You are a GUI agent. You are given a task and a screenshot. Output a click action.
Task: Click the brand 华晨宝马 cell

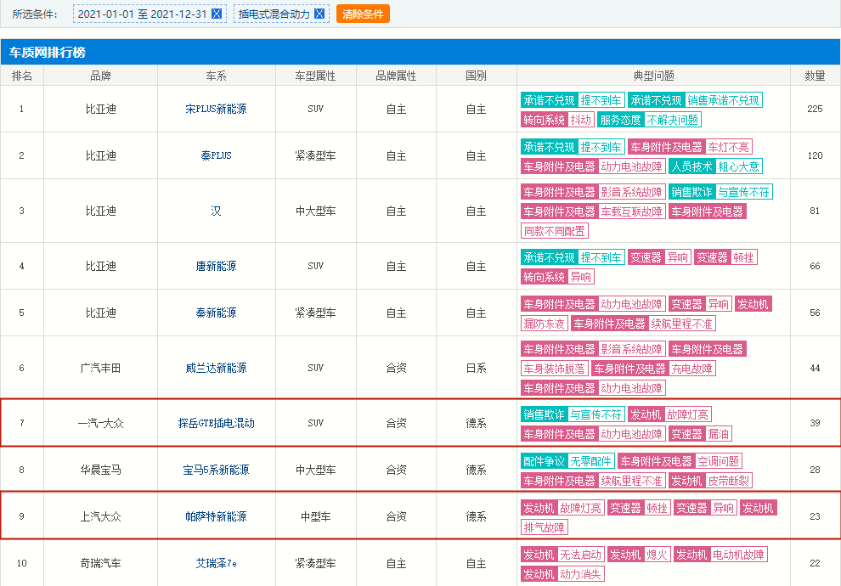(101, 470)
